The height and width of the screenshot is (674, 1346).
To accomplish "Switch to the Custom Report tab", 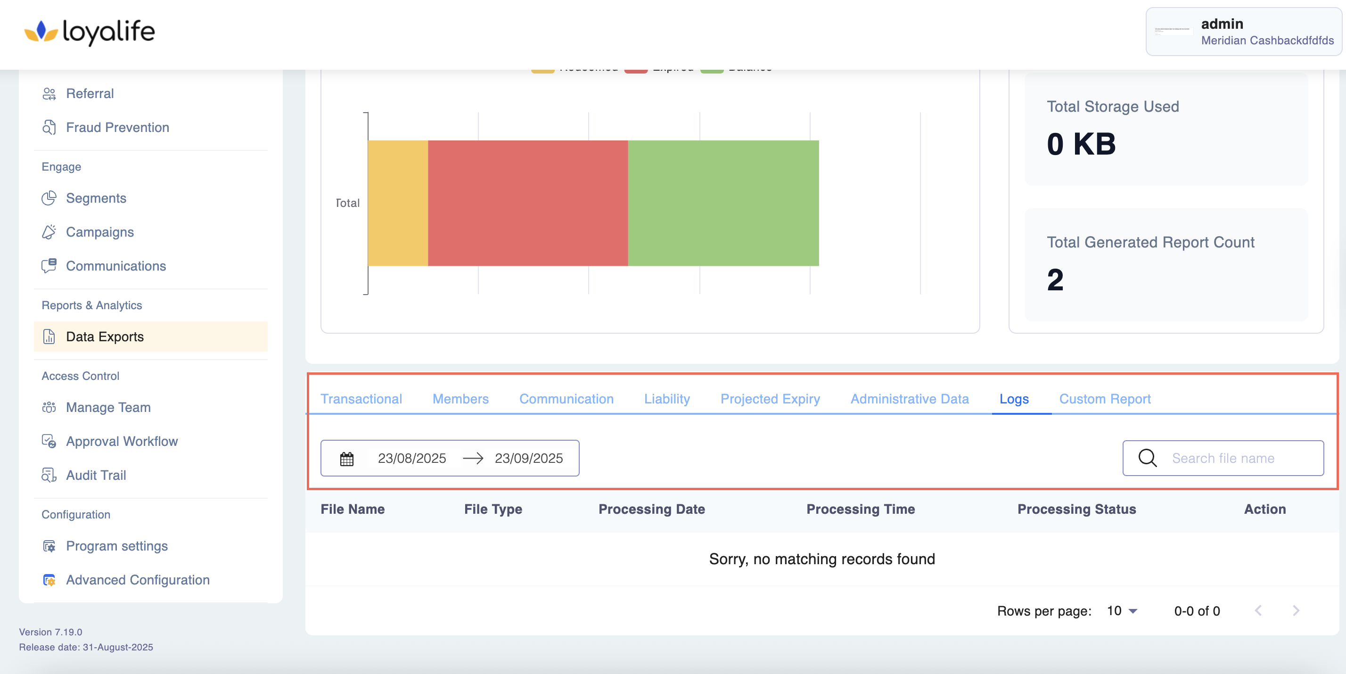I will click(1105, 399).
